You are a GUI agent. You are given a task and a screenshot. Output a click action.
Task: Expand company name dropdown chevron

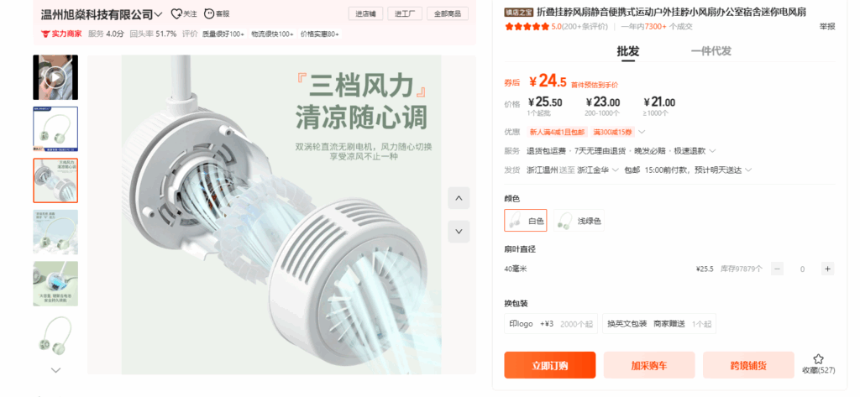click(159, 14)
